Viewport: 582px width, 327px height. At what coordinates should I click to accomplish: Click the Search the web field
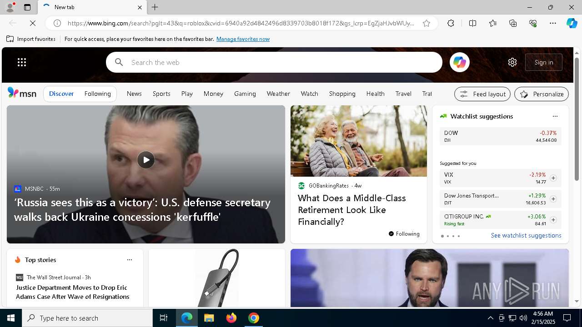click(x=274, y=62)
